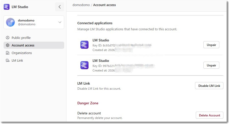Click the Delete account section label
Image resolution: width=229 pixels, height=124 pixels.
89,113
